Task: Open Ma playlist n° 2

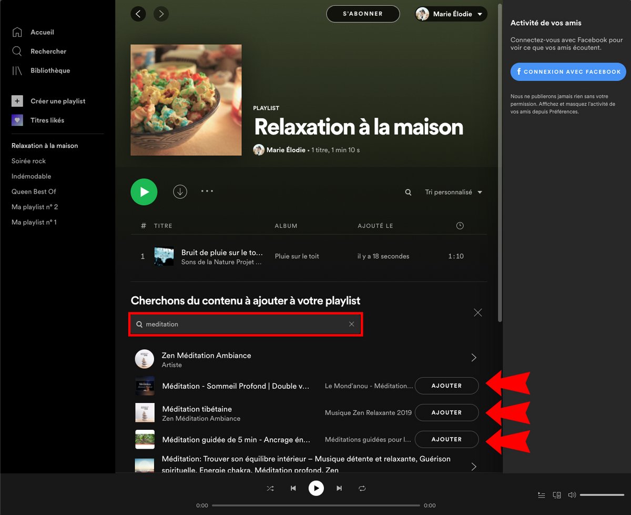Action: pos(35,207)
